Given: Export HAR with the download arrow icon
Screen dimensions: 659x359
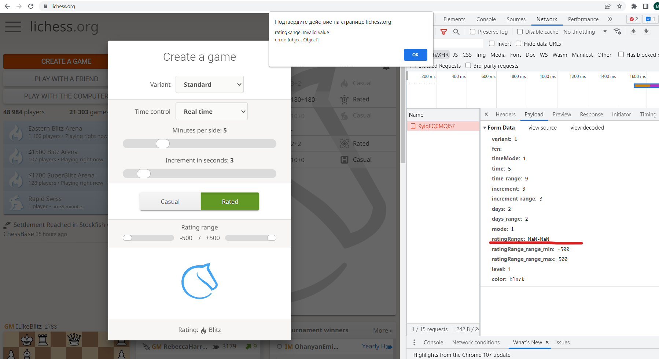Looking at the screenshot, I should pos(647,32).
